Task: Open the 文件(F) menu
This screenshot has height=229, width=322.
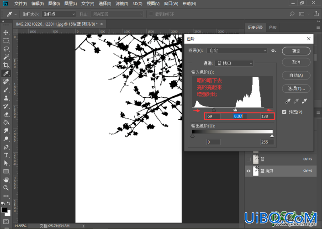Action: point(21,4)
